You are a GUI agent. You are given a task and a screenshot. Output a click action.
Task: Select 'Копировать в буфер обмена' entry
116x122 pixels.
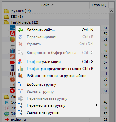[x=58, y=53]
